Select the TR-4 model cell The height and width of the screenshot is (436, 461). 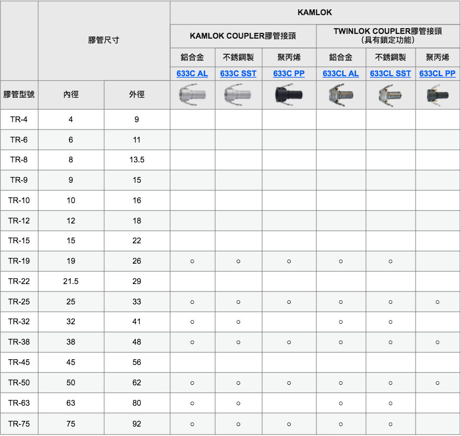click(x=19, y=120)
